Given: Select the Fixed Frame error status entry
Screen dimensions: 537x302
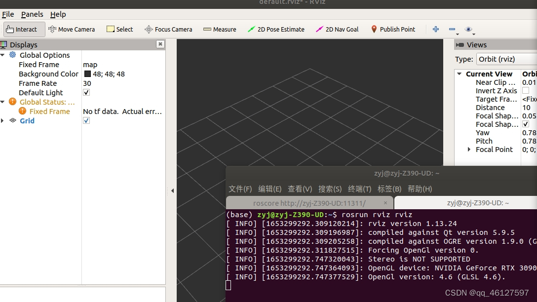Looking at the screenshot, I should click(49, 111).
